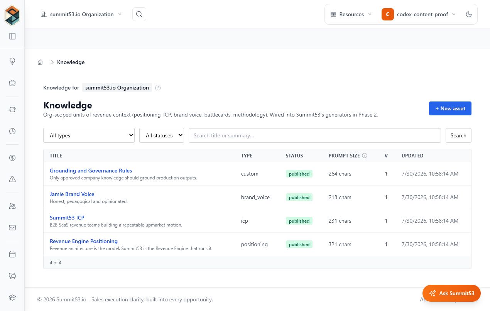Click the TYPE column header
This screenshot has height=311, width=490.
[x=247, y=156]
